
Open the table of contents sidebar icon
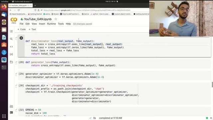pos(11,31)
